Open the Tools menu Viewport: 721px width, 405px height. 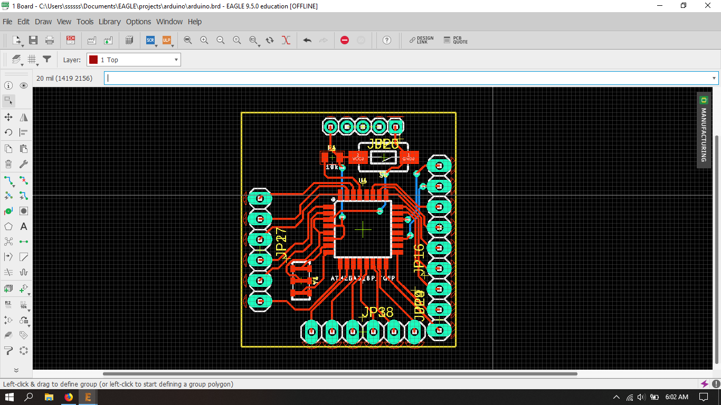[85, 22]
